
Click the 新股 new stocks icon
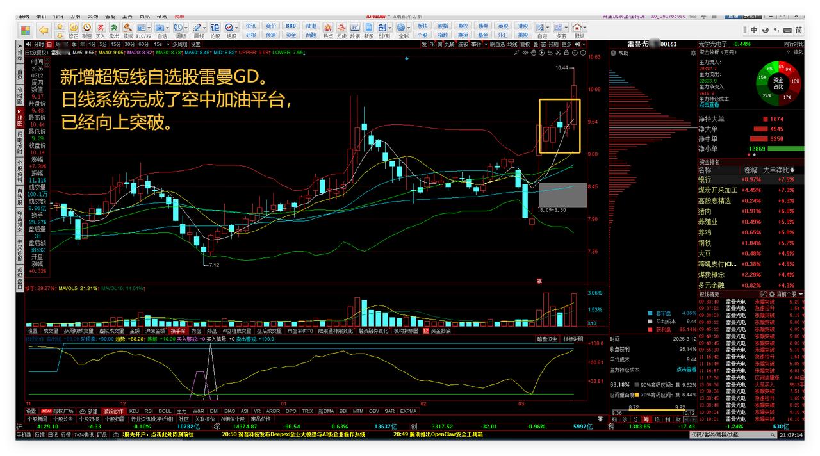(x=368, y=28)
